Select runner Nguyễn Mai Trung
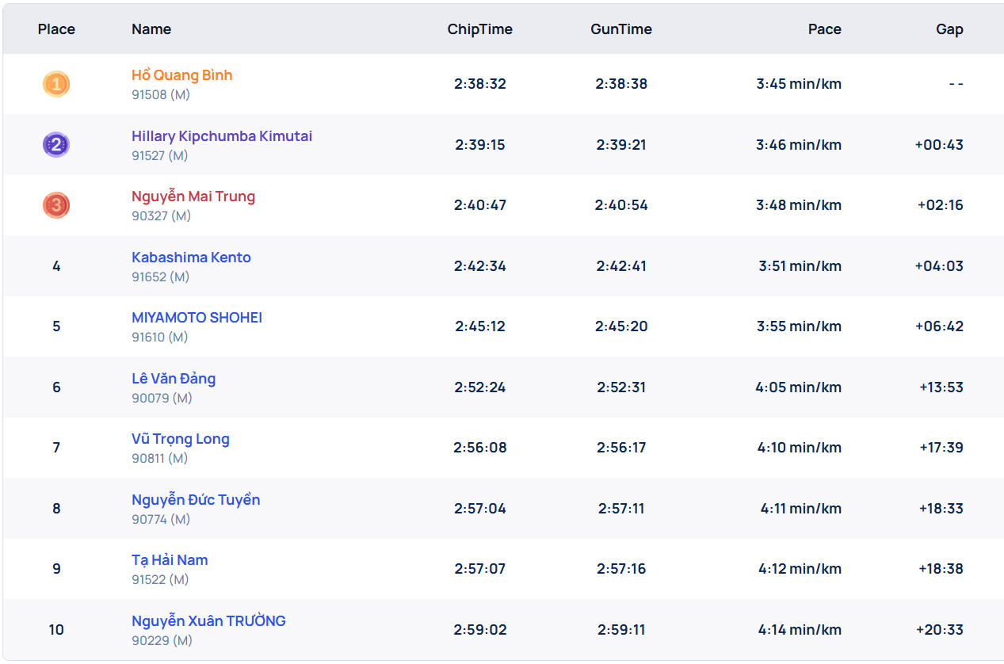This screenshot has width=1004, height=664. point(193,197)
